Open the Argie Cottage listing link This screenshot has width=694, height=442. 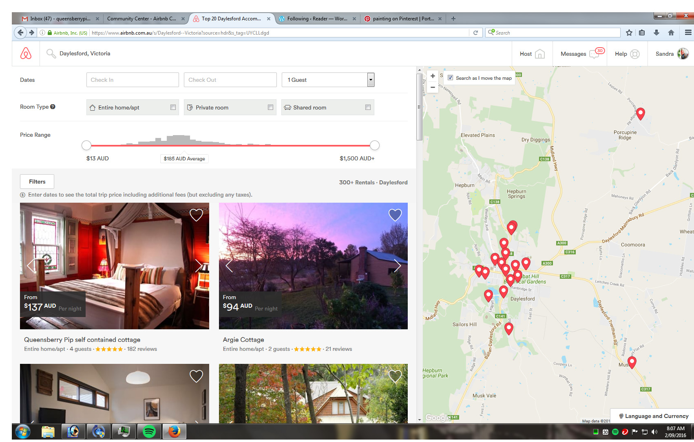pyautogui.click(x=243, y=339)
